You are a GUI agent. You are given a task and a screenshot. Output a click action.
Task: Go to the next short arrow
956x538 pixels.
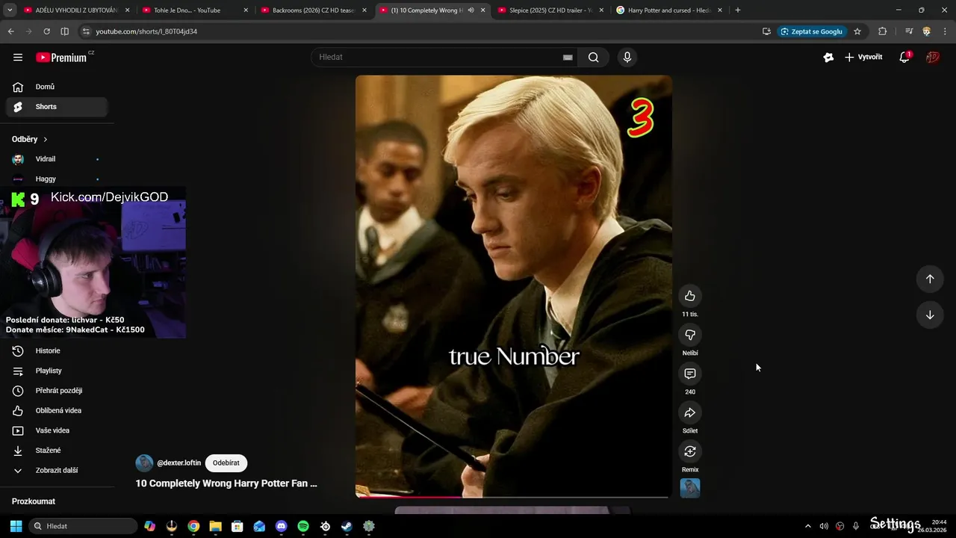tap(930, 315)
